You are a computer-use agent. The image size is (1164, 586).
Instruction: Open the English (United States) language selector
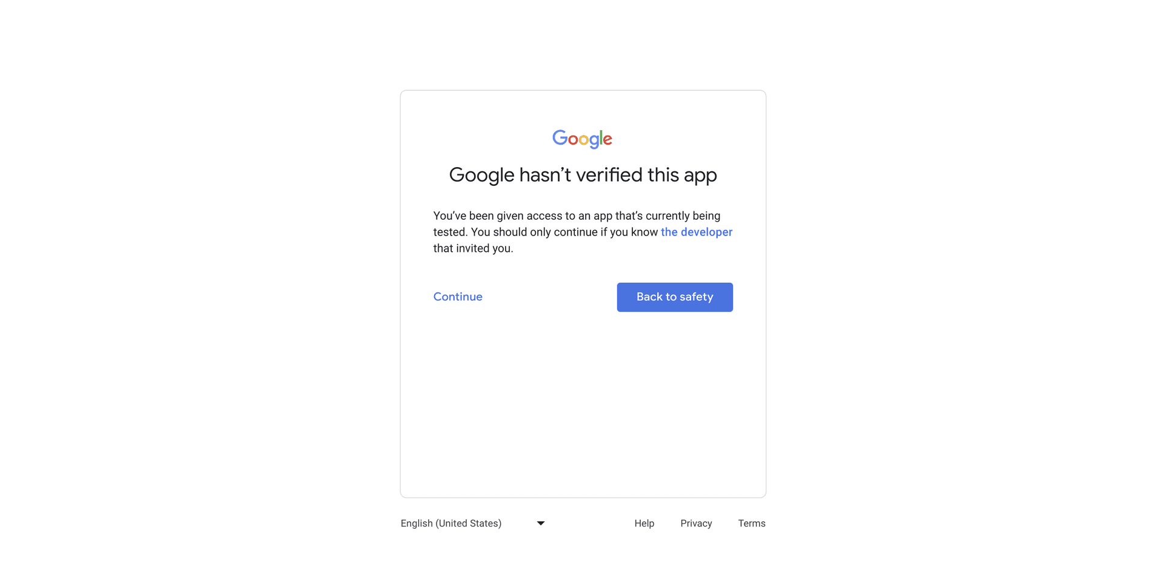coord(473,523)
